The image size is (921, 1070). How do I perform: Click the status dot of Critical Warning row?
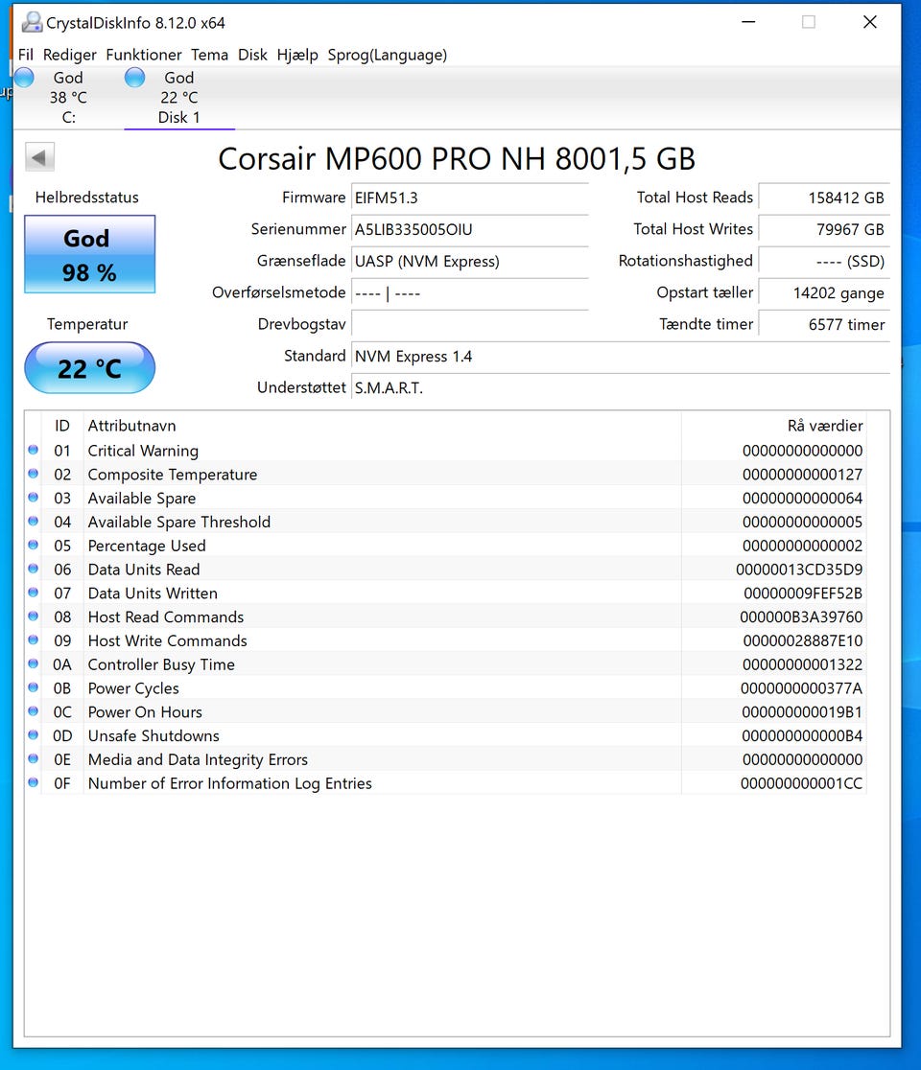[33, 450]
